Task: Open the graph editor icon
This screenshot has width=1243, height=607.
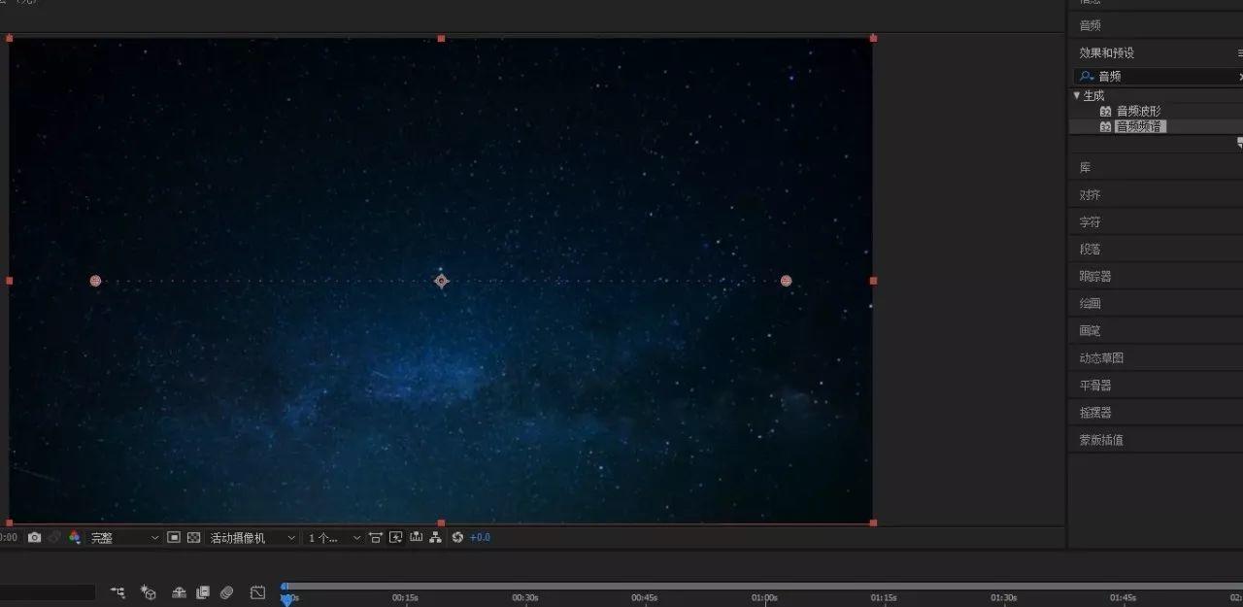Action: 257,591
